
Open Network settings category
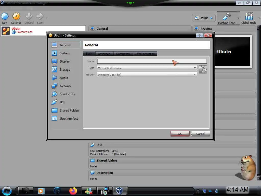[66, 86]
